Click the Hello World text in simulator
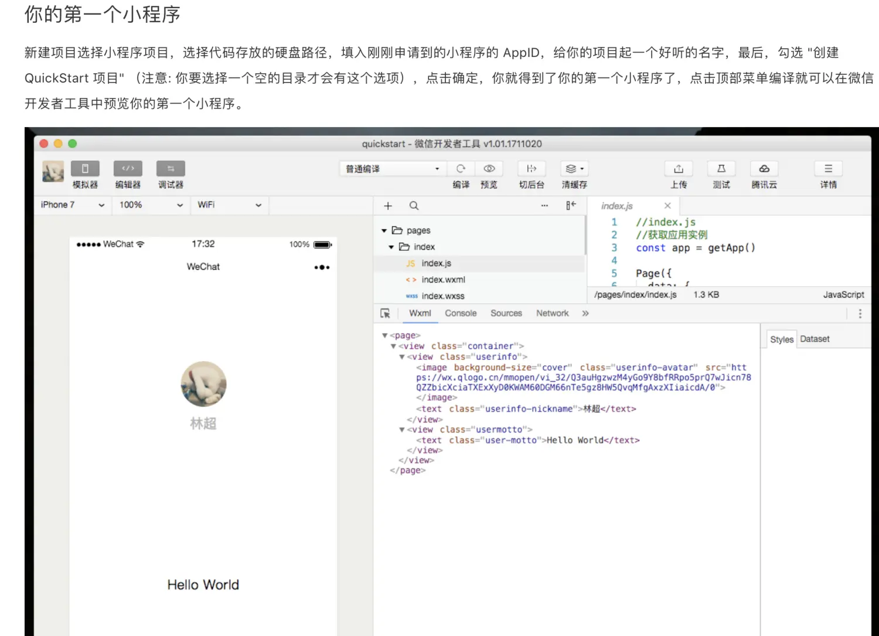The image size is (879, 636). pos(203,585)
